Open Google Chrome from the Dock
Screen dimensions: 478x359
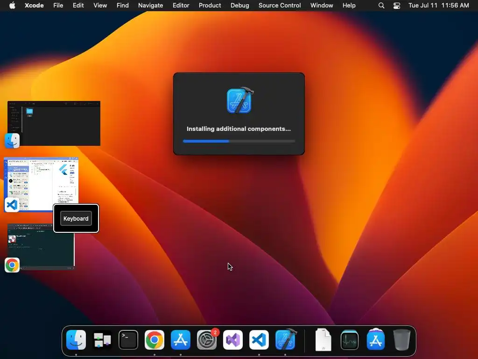(x=155, y=340)
